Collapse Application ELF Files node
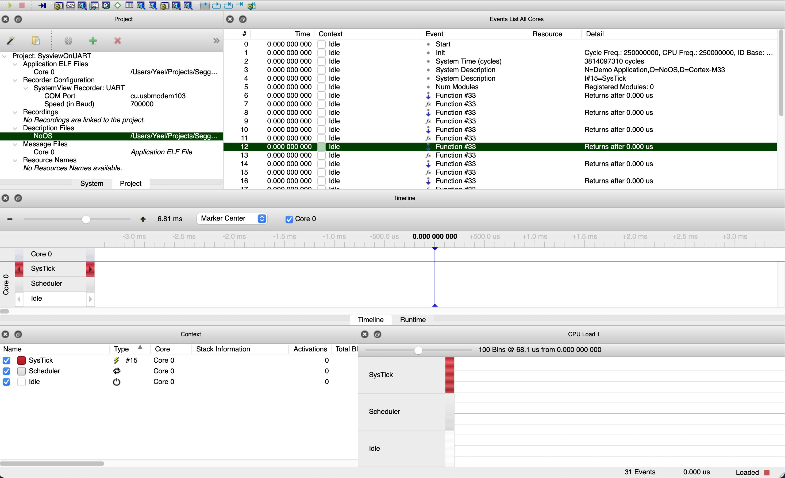785x478 pixels. 15,64
